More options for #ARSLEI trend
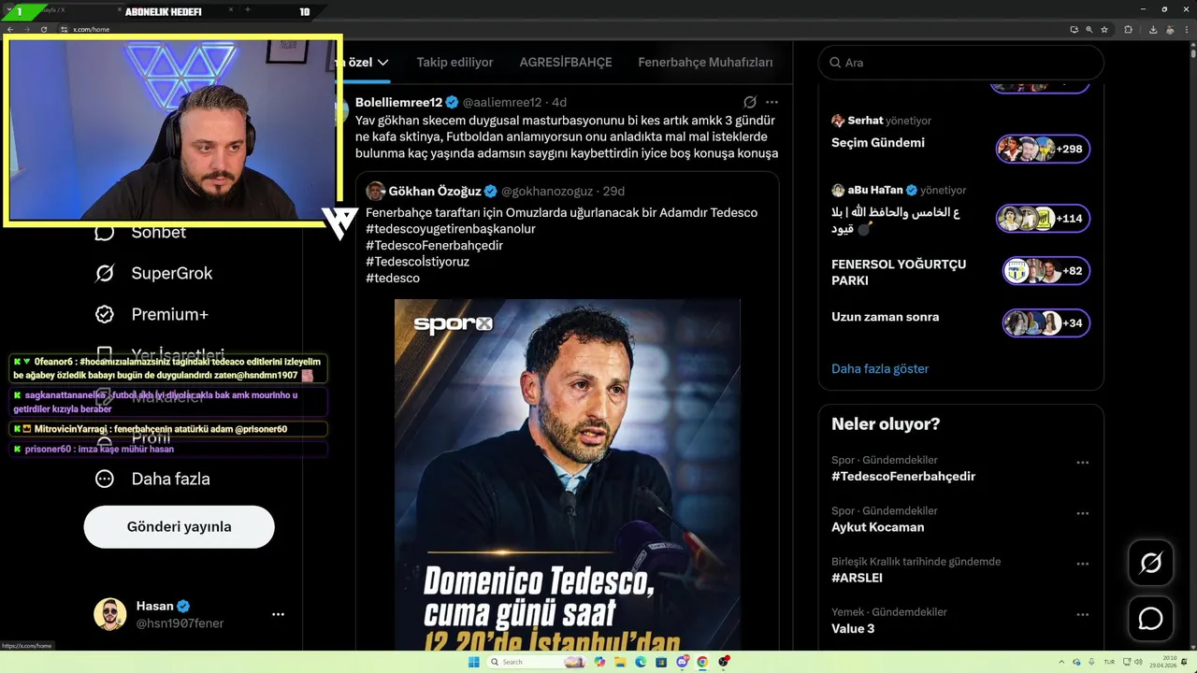1197x673 pixels. [1083, 565]
